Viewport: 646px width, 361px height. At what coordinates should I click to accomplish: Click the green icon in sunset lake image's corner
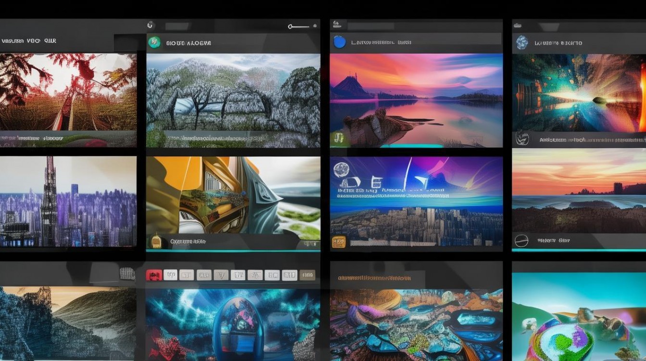tap(339, 139)
